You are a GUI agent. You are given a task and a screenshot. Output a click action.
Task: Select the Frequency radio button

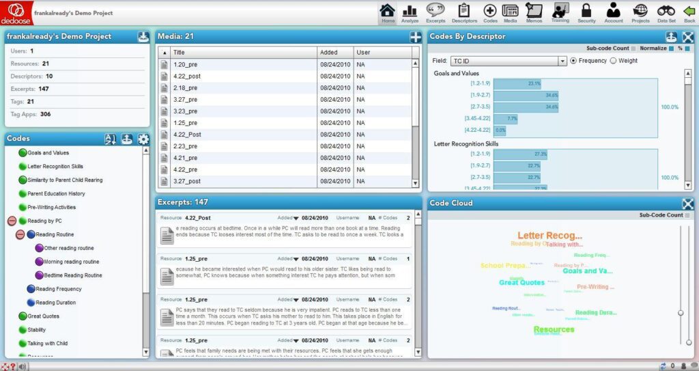point(573,61)
